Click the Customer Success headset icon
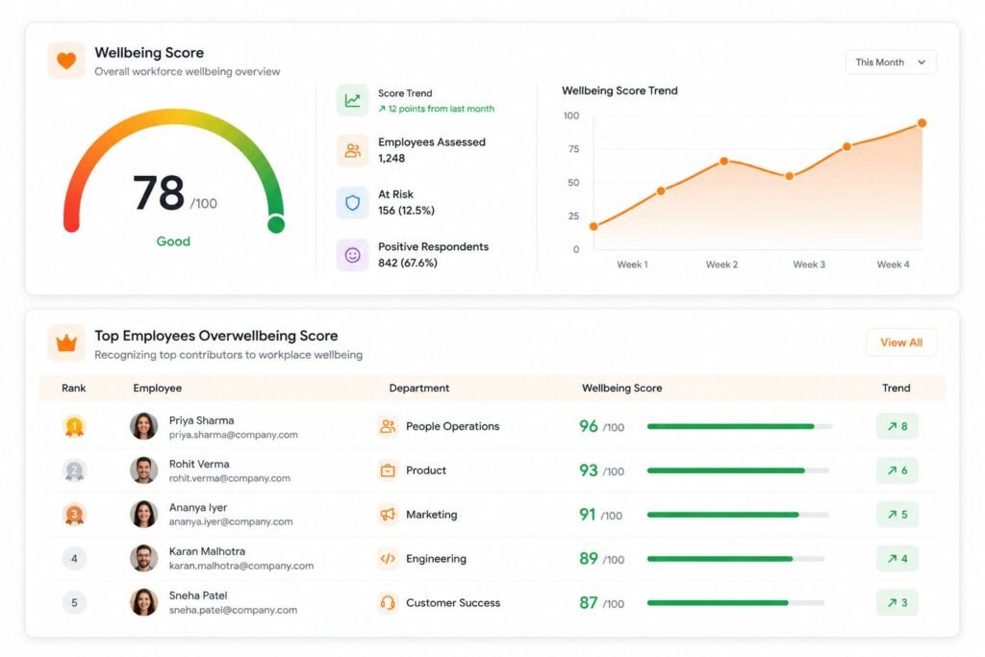The width and height of the screenshot is (985, 657). [x=388, y=603]
